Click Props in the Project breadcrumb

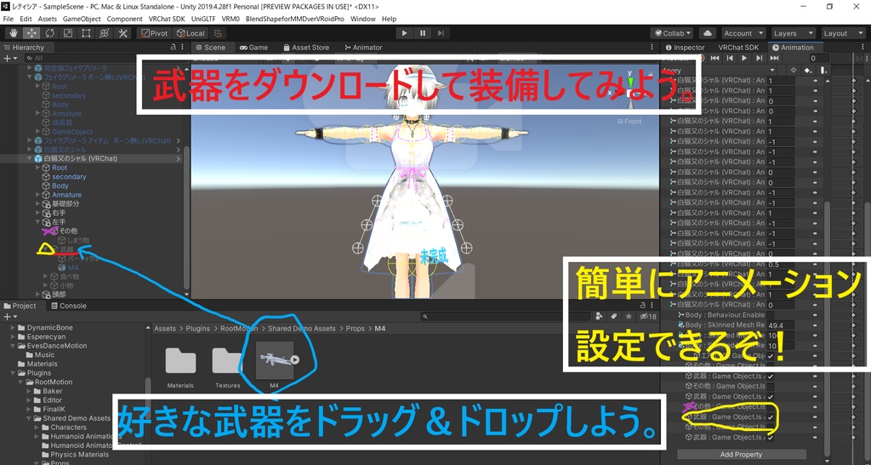355,328
